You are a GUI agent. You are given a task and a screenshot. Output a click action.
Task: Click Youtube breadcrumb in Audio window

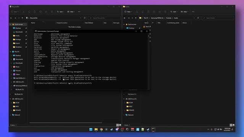(169, 18)
